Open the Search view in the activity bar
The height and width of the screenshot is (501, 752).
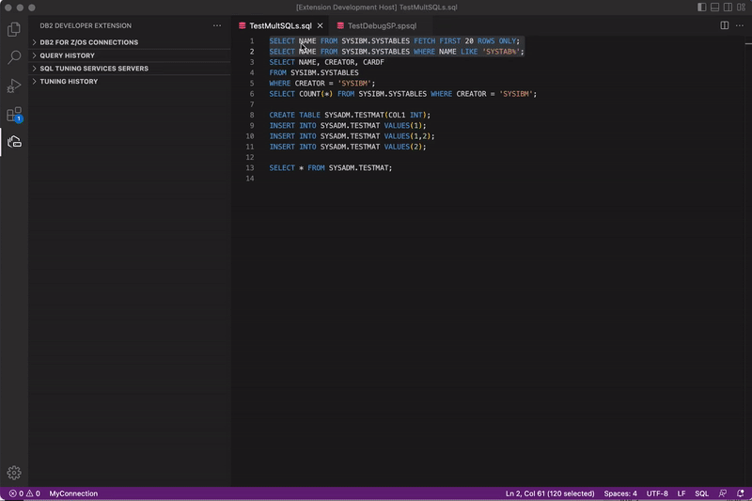point(14,57)
